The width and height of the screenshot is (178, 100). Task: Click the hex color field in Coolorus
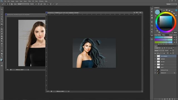point(175,32)
